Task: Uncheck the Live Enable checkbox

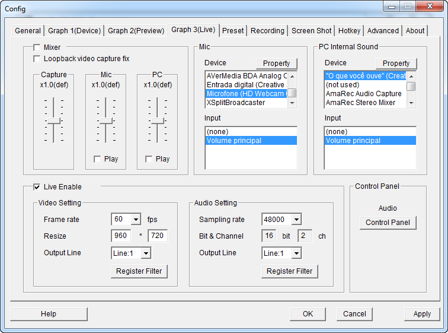Action: click(37, 187)
